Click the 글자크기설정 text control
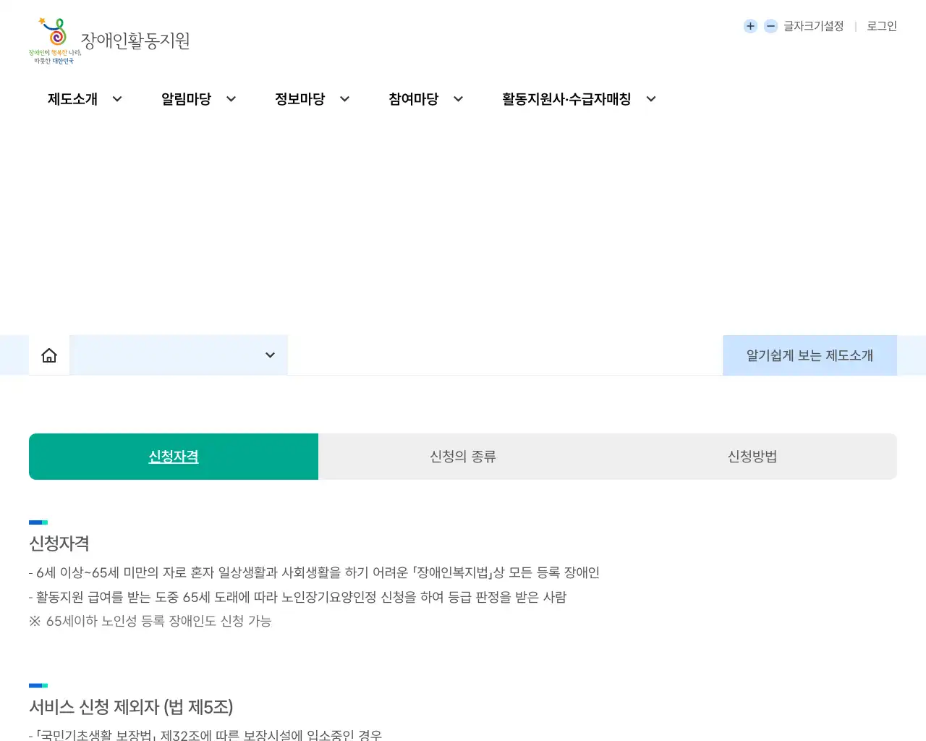926x741 pixels. [x=812, y=26]
